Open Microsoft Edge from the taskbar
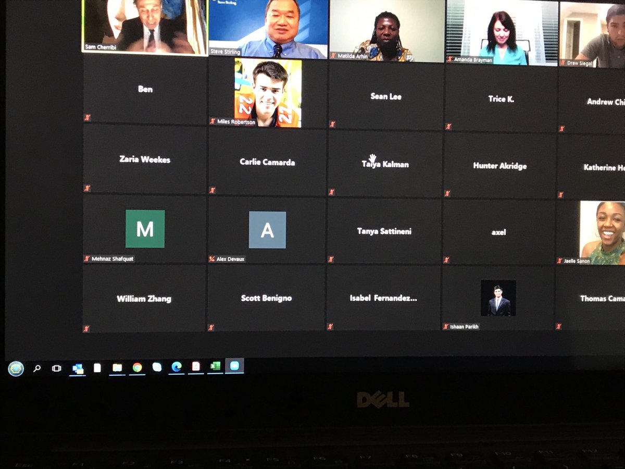The height and width of the screenshot is (469, 625). coord(177,367)
